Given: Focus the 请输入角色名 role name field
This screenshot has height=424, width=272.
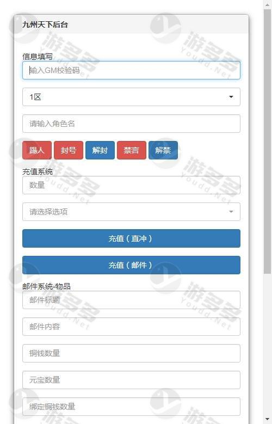Looking at the screenshot, I should tap(131, 124).
